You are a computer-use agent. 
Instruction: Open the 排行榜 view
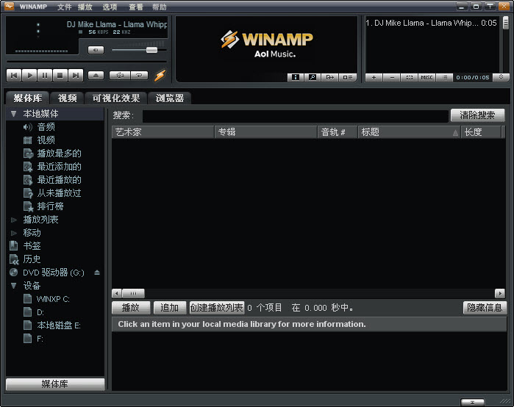point(50,206)
